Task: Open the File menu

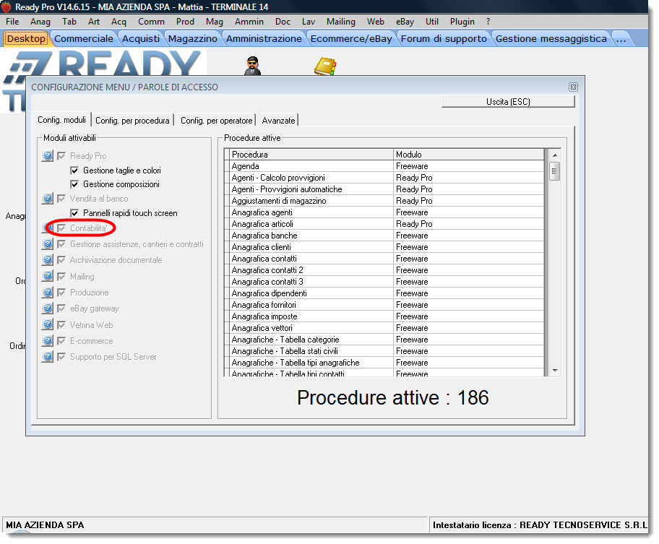Action: coord(12,22)
